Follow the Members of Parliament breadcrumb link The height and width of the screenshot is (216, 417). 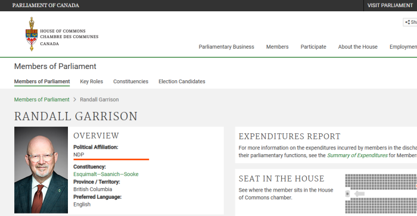(x=42, y=99)
